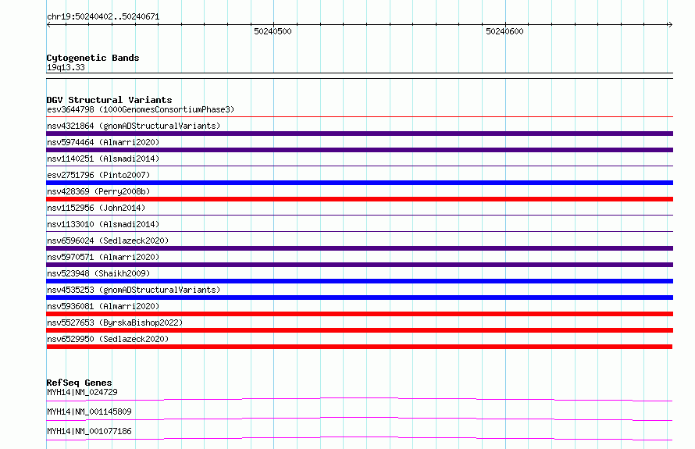
Task: Open variant nsv6596024 (Sedlazeck2020) label
Action: point(108,241)
